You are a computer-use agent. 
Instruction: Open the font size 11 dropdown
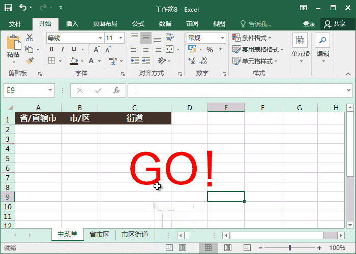[121, 38]
